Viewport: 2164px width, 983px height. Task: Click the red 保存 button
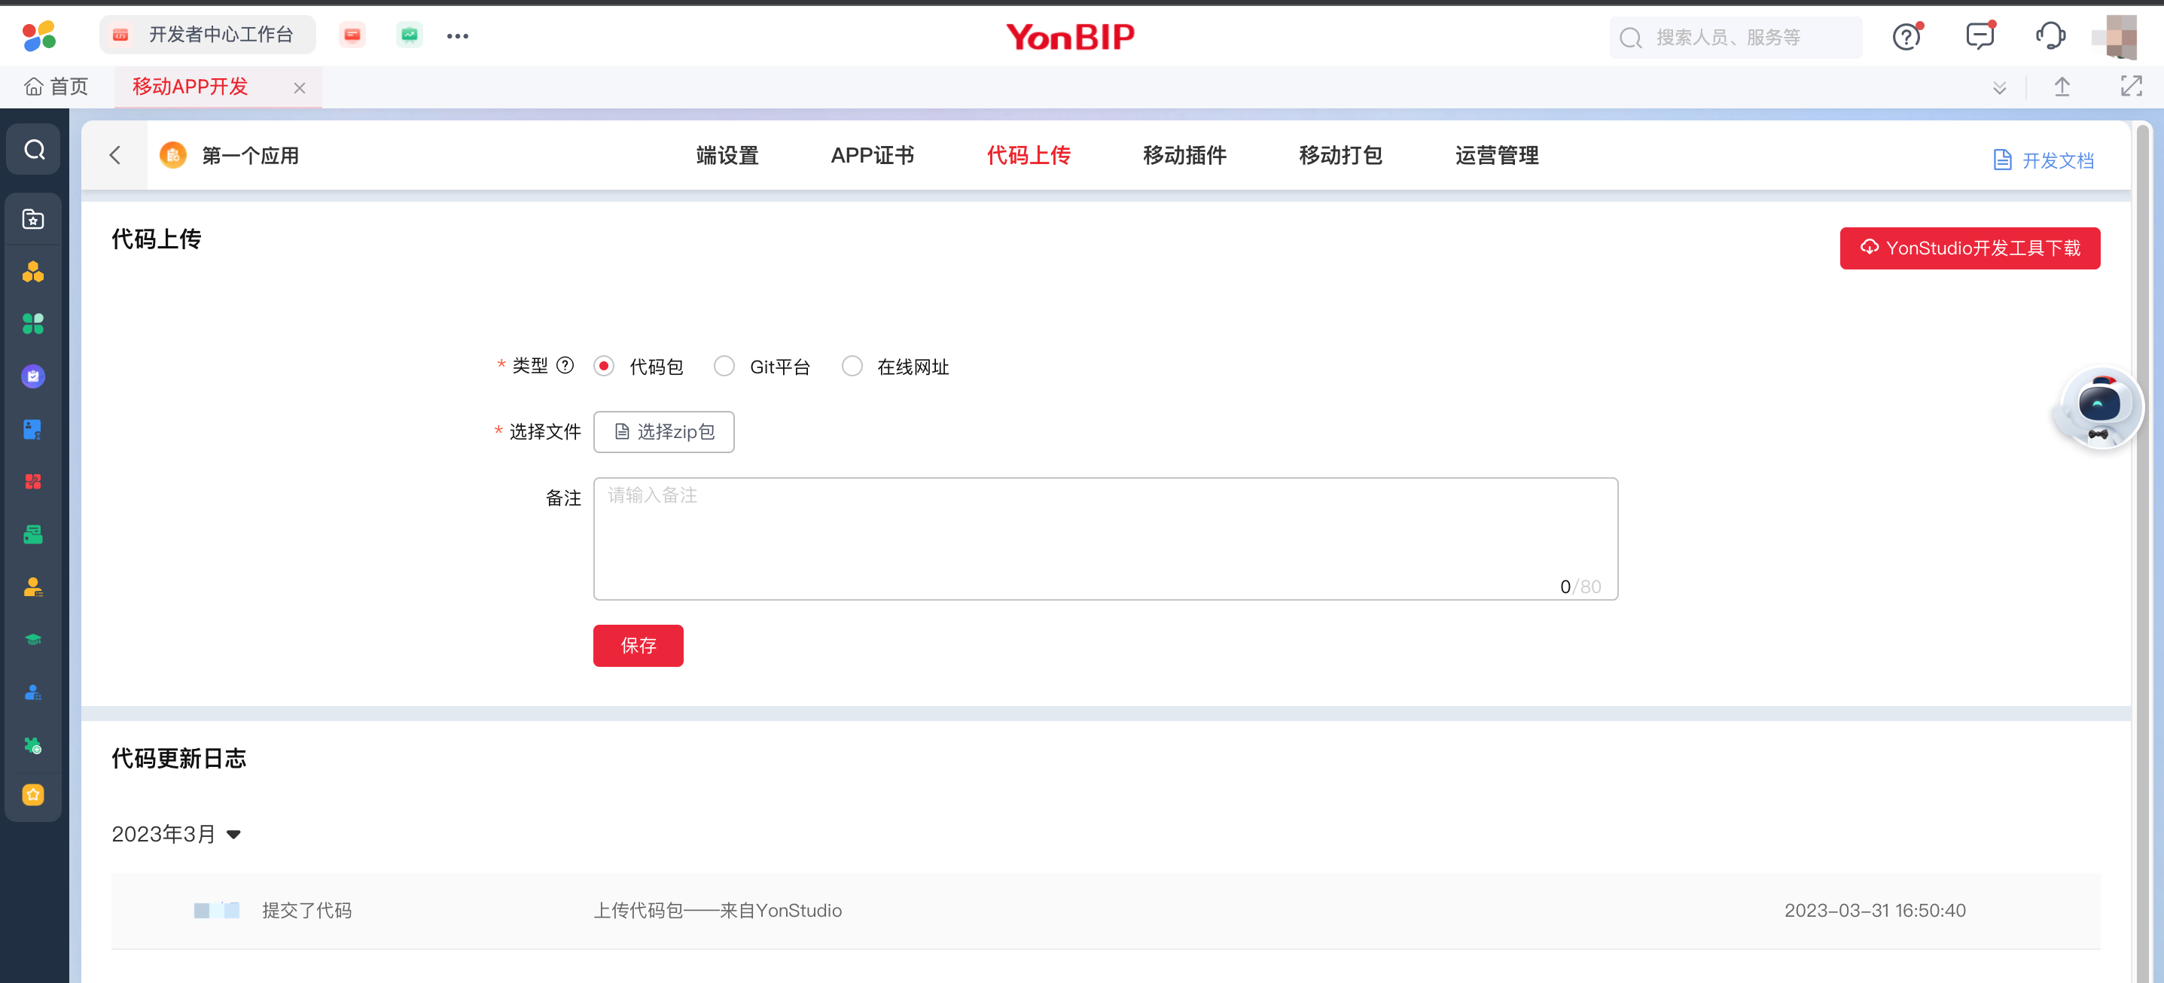638,646
